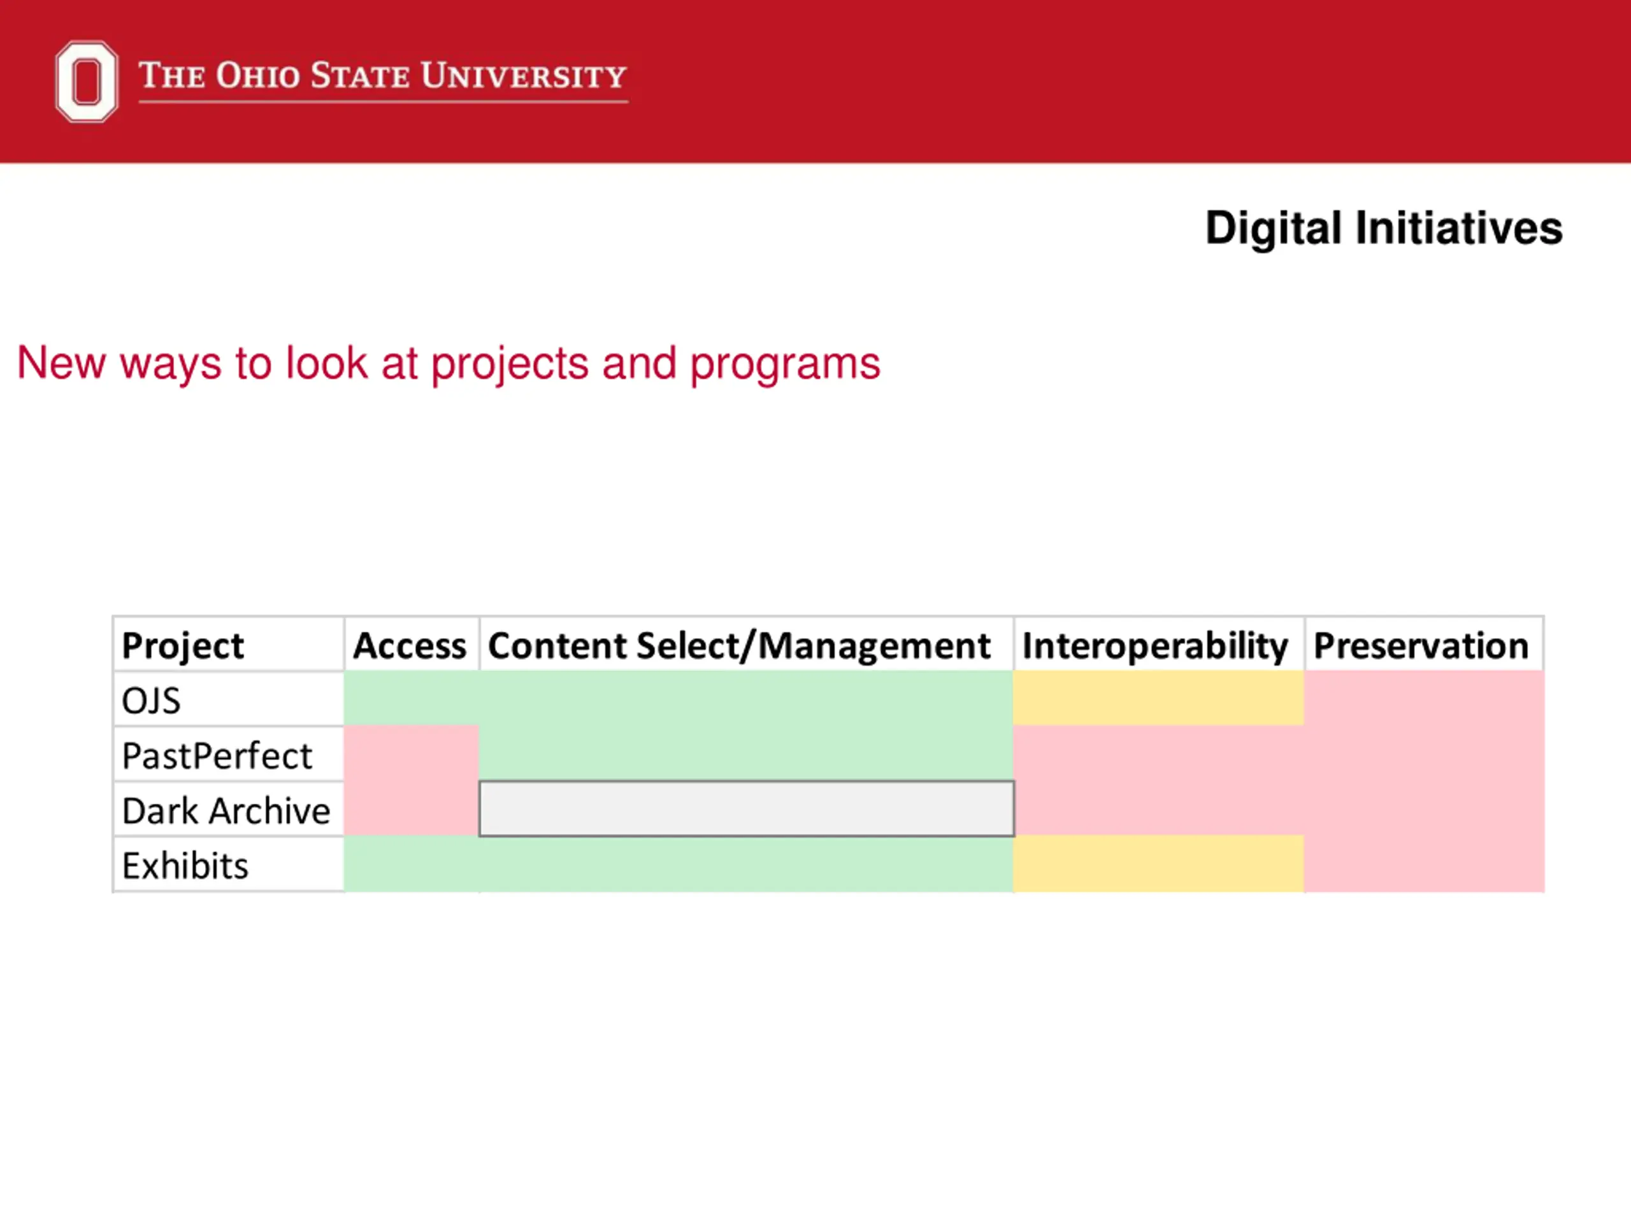Select the 'Project' column header
1631x1223 pixels.
(229, 645)
